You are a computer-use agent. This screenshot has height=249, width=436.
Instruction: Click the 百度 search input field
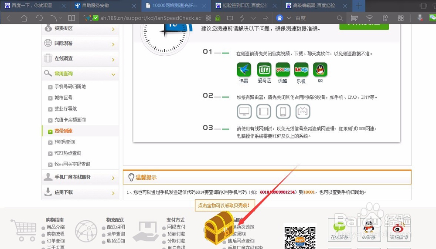(314, 18)
